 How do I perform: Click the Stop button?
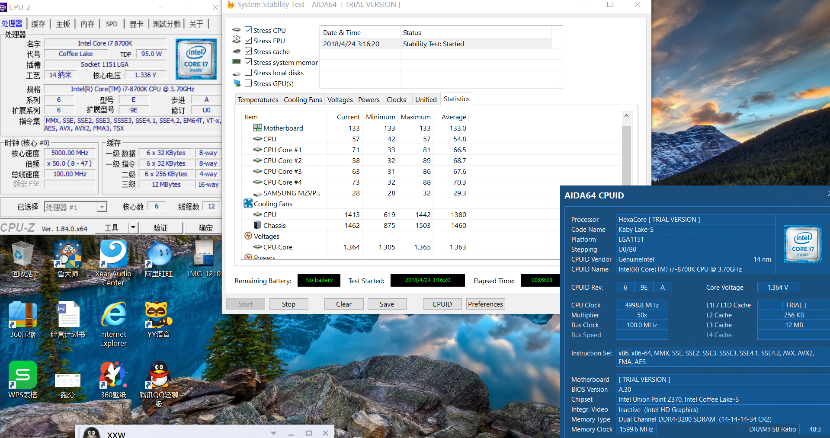coord(288,304)
